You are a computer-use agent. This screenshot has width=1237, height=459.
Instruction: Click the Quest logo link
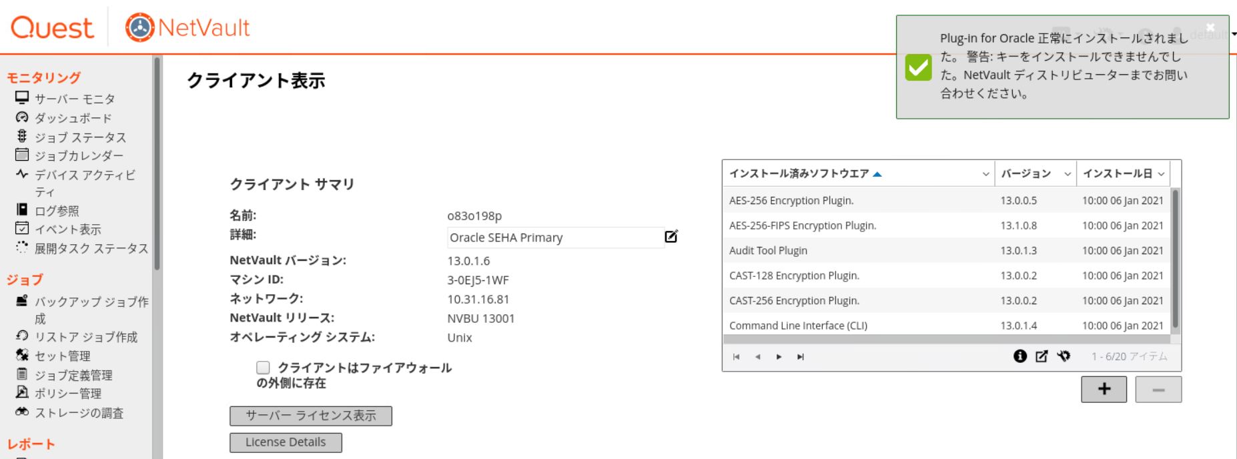(x=52, y=27)
